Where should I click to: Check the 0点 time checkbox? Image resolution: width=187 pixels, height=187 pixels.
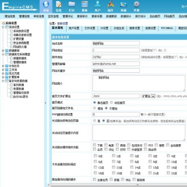[x=96, y=155]
